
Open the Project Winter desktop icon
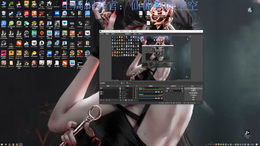42,45
